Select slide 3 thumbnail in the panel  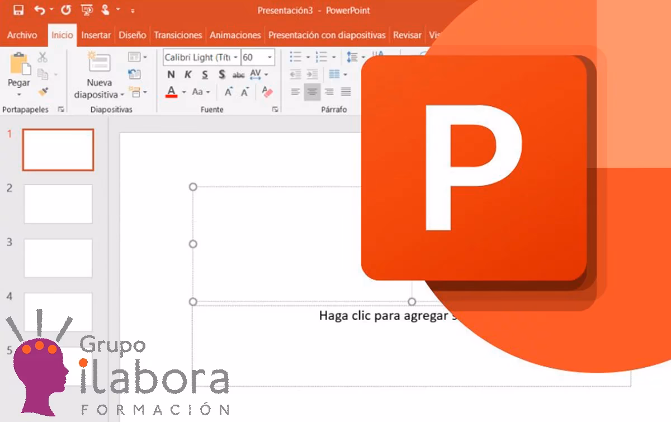pos(58,257)
